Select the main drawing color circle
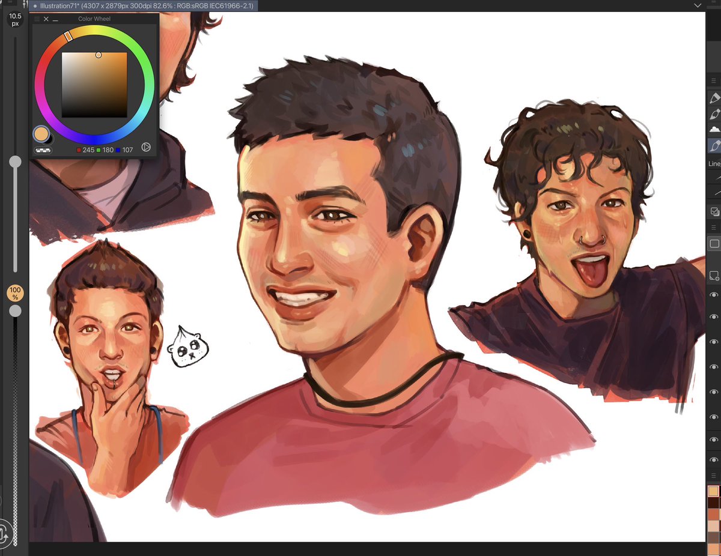The width and height of the screenshot is (721, 556). pyautogui.click(x=41, y=134)
